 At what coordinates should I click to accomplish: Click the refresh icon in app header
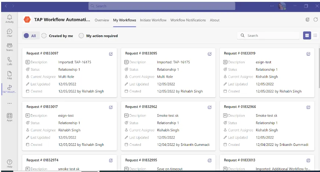(315, 20)
